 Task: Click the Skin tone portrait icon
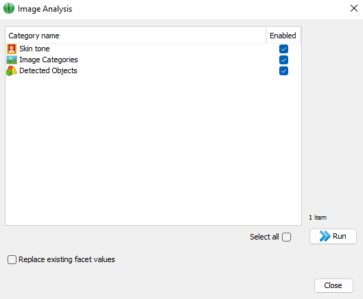tap(12, 49)
